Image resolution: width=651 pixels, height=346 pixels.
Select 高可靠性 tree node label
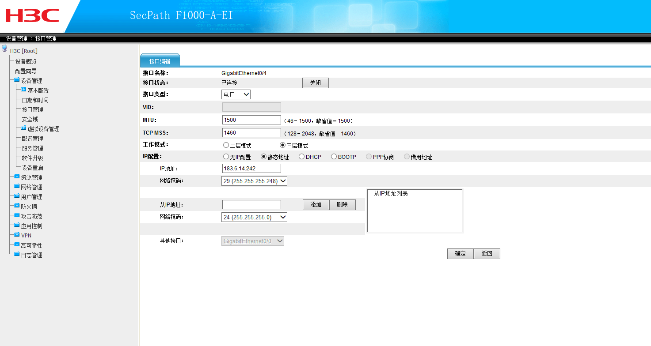click(x=32, y=245)
